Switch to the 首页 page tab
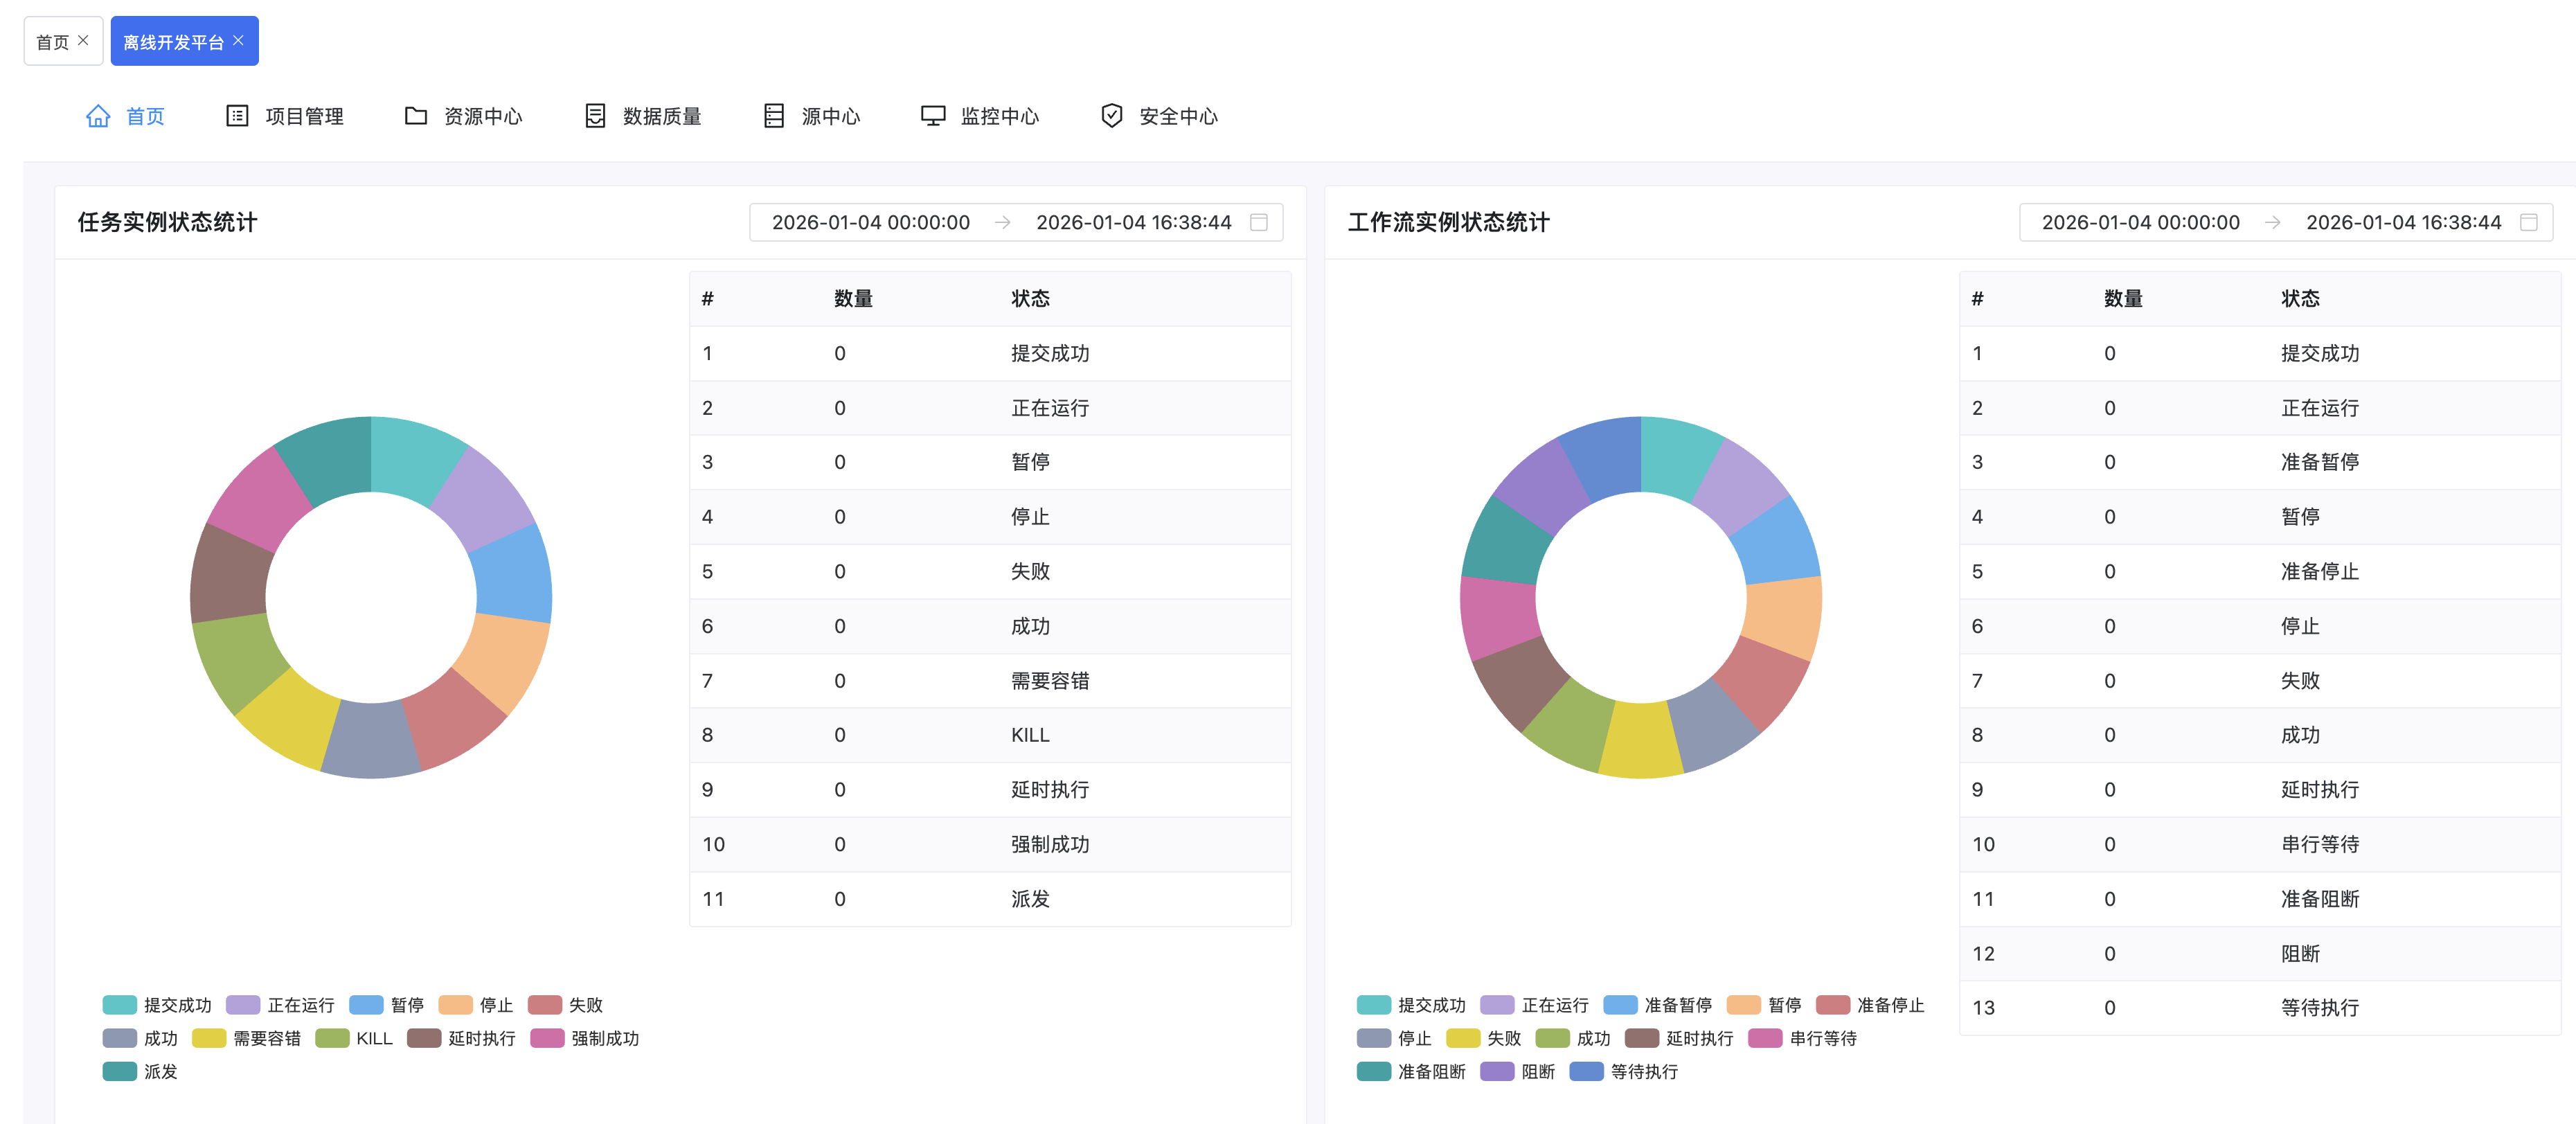This screenshot has width=2576, height=1124. click(53, 42)
